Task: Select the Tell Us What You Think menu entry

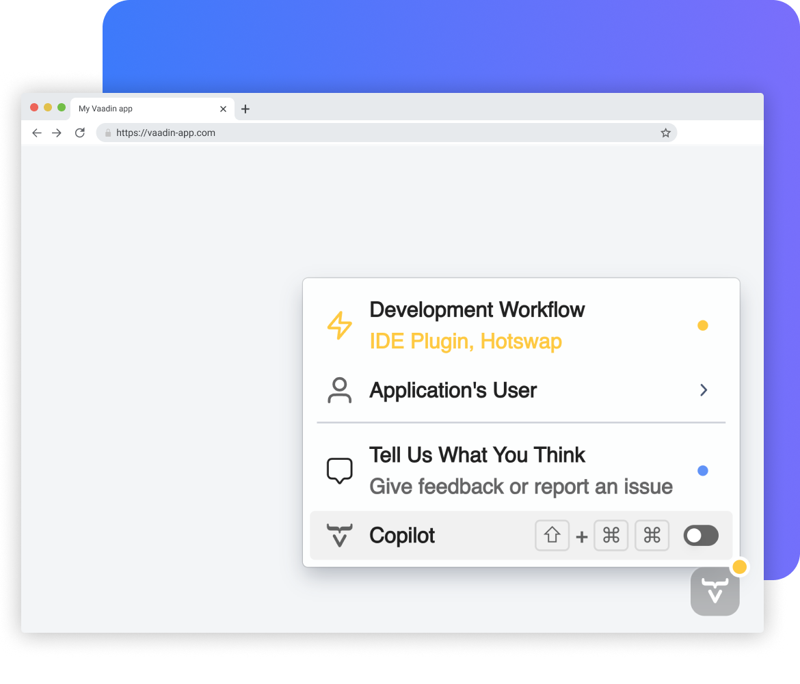Action: [477, 455]
